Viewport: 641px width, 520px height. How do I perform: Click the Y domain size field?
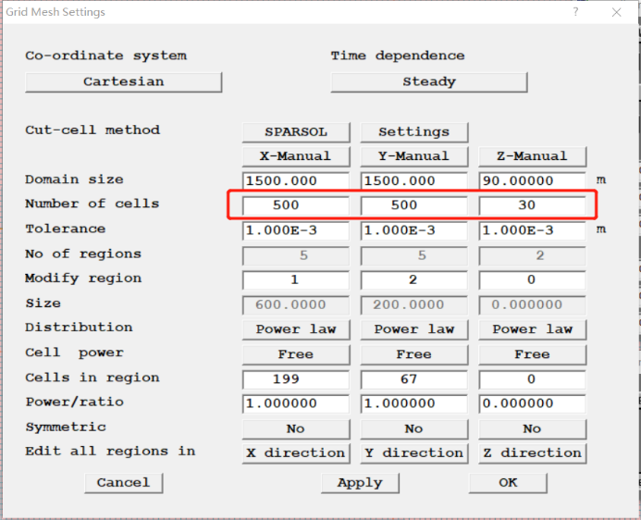[414, 181]
